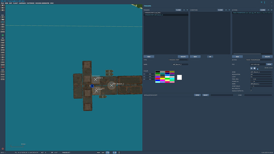Open the briefing panel icon under MIS
The image size is (274, 154).
[x=3, y=17]
